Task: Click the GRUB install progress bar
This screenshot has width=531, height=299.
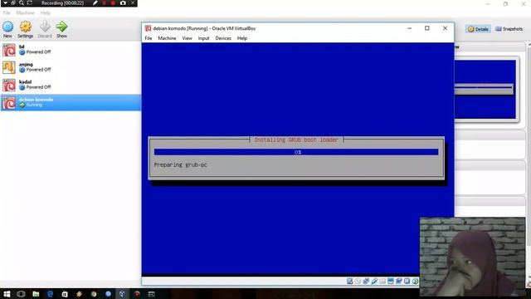Action: [x=296, y=152]
